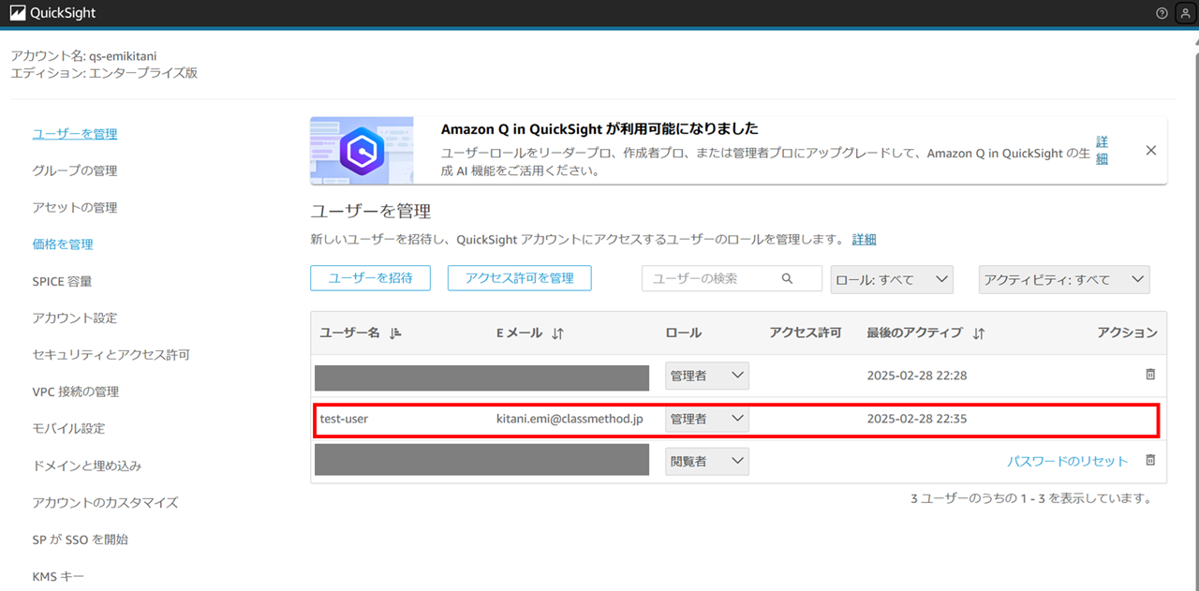The image size is (1199, 591).
Task: Open アセットの管理 in the sidebar
Action: point(75,207)
